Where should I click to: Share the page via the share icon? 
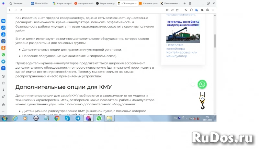click(x=173, y=10)
